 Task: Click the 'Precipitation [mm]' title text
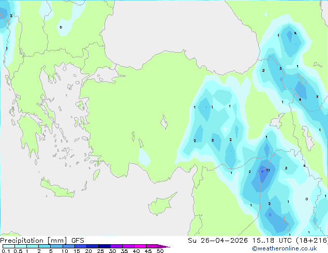pyautogui.click(x=34, y=241)
